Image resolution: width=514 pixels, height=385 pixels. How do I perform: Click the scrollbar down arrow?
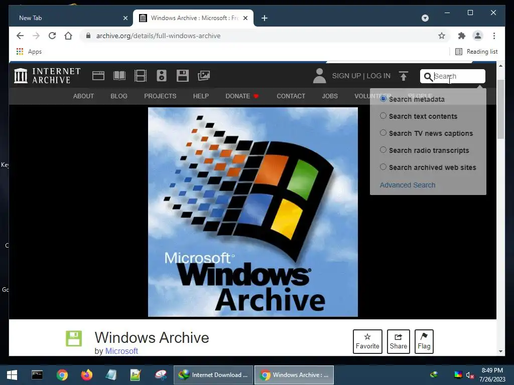coord(500,351)
